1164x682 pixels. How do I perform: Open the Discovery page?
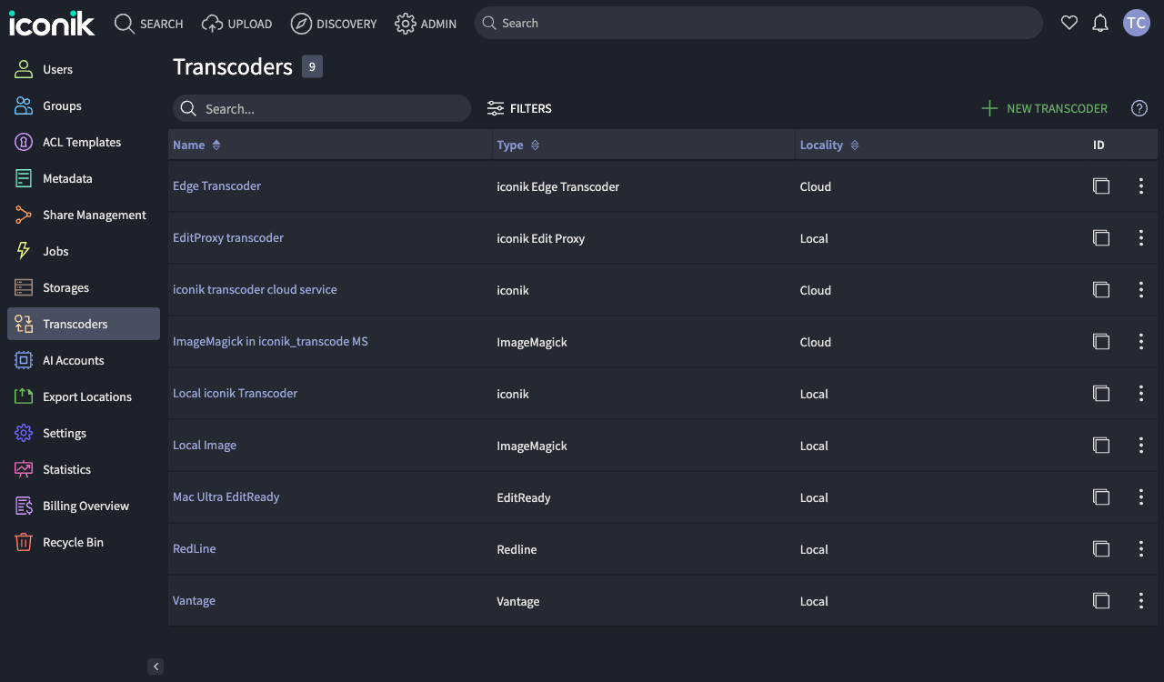334,24
